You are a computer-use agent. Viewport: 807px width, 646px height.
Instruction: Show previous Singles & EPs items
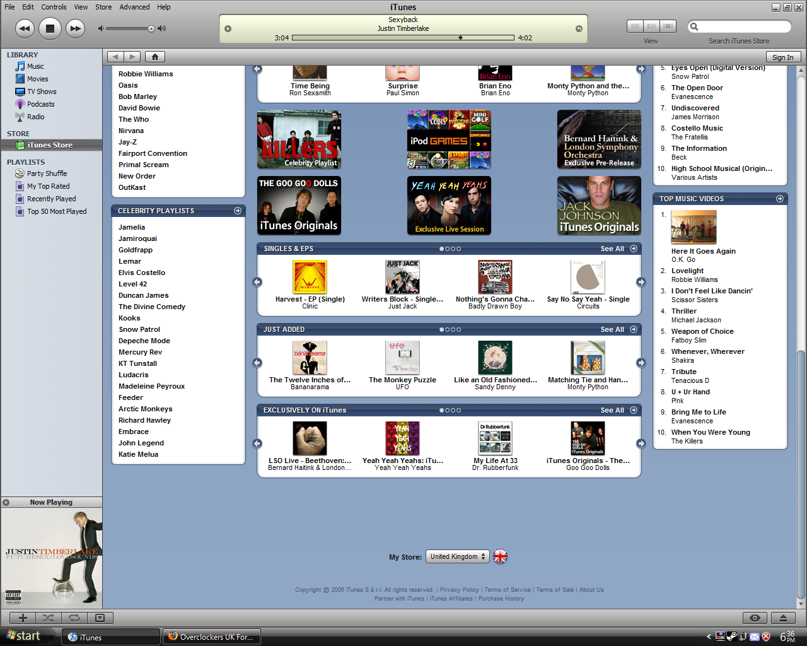[x=257, y=282]
